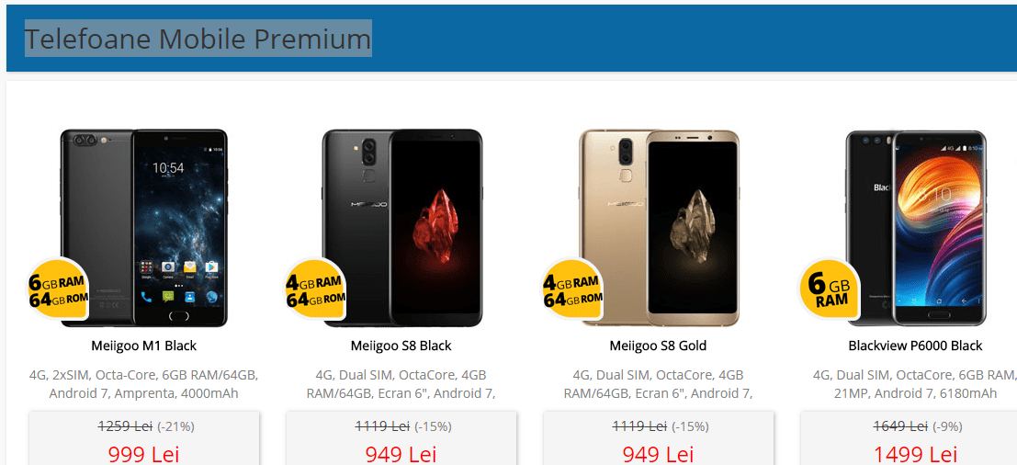Image resolution: width=1017 pixels, height=465 pixels.
Task: Click the 949 Lei price under Meiigoo S8 Gold
Action: pyautogui.click(x=658, y=454)
